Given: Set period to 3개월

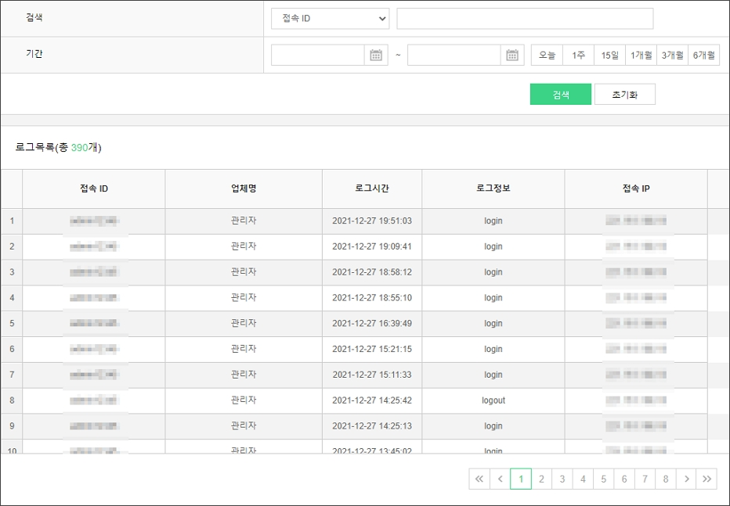Looking at the screenshot, I should [672, 55].
